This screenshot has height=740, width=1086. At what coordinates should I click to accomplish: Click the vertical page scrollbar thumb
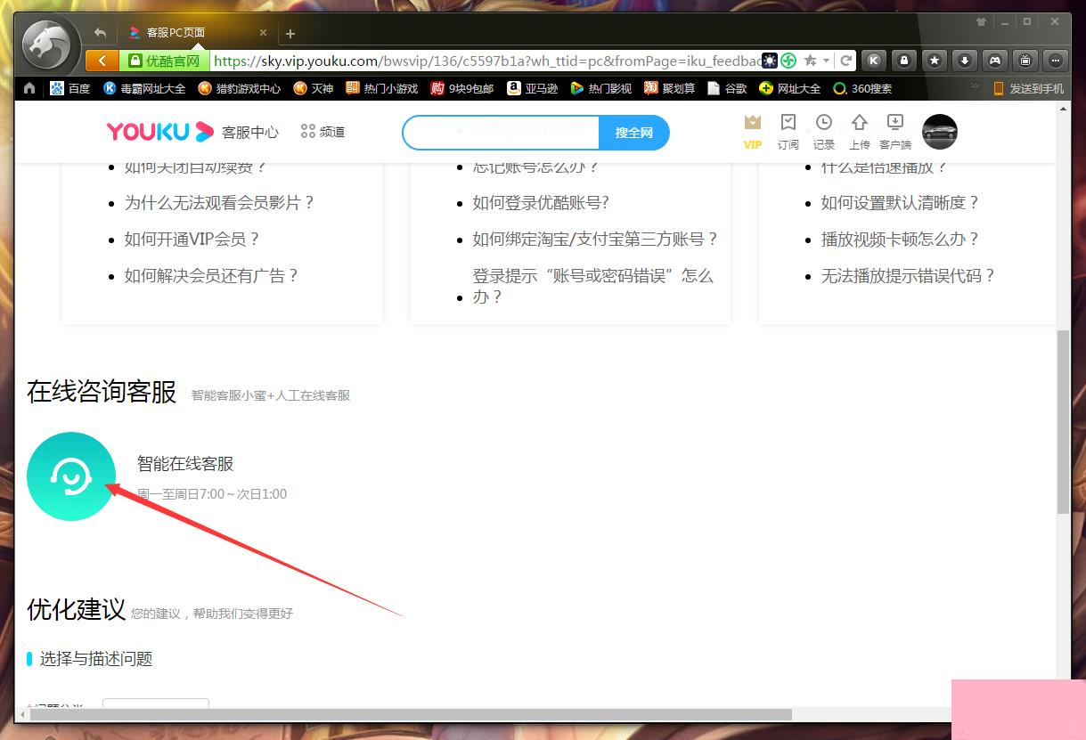tap(1062, 421)
